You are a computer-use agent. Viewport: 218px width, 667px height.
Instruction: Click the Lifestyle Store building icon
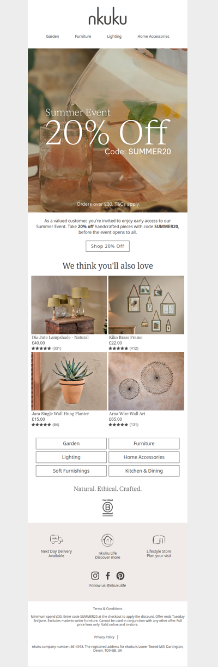[x=159, y=540]
